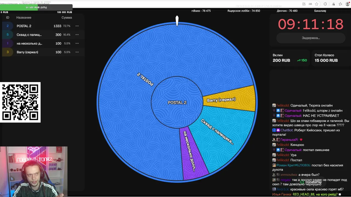Viewport: 351px width, 197px height.
Task: Sort by the Сумма column header
Action: coord(67,18)
